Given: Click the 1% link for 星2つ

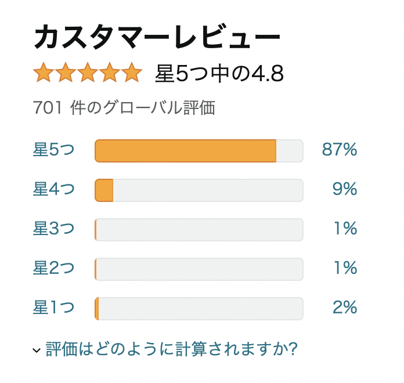Looking at the screenshot, I should click(345, 269).
